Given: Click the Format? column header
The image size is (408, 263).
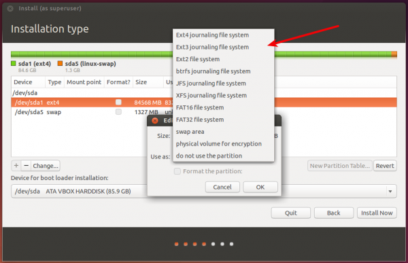Looking at the screenshot, I should point(118,82).
